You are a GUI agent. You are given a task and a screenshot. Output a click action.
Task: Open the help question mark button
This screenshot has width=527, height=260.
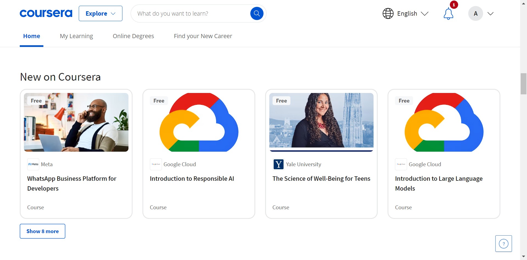(x=503, y=244)
